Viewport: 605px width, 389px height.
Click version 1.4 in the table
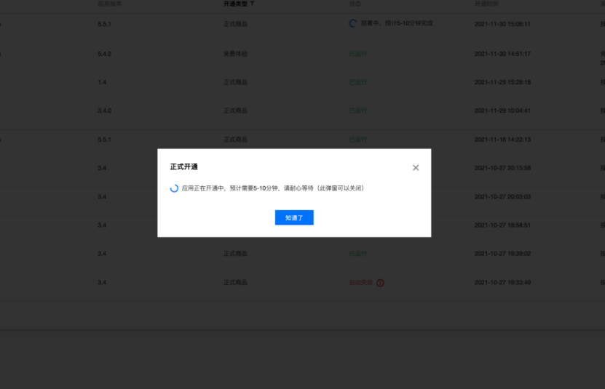102,82
